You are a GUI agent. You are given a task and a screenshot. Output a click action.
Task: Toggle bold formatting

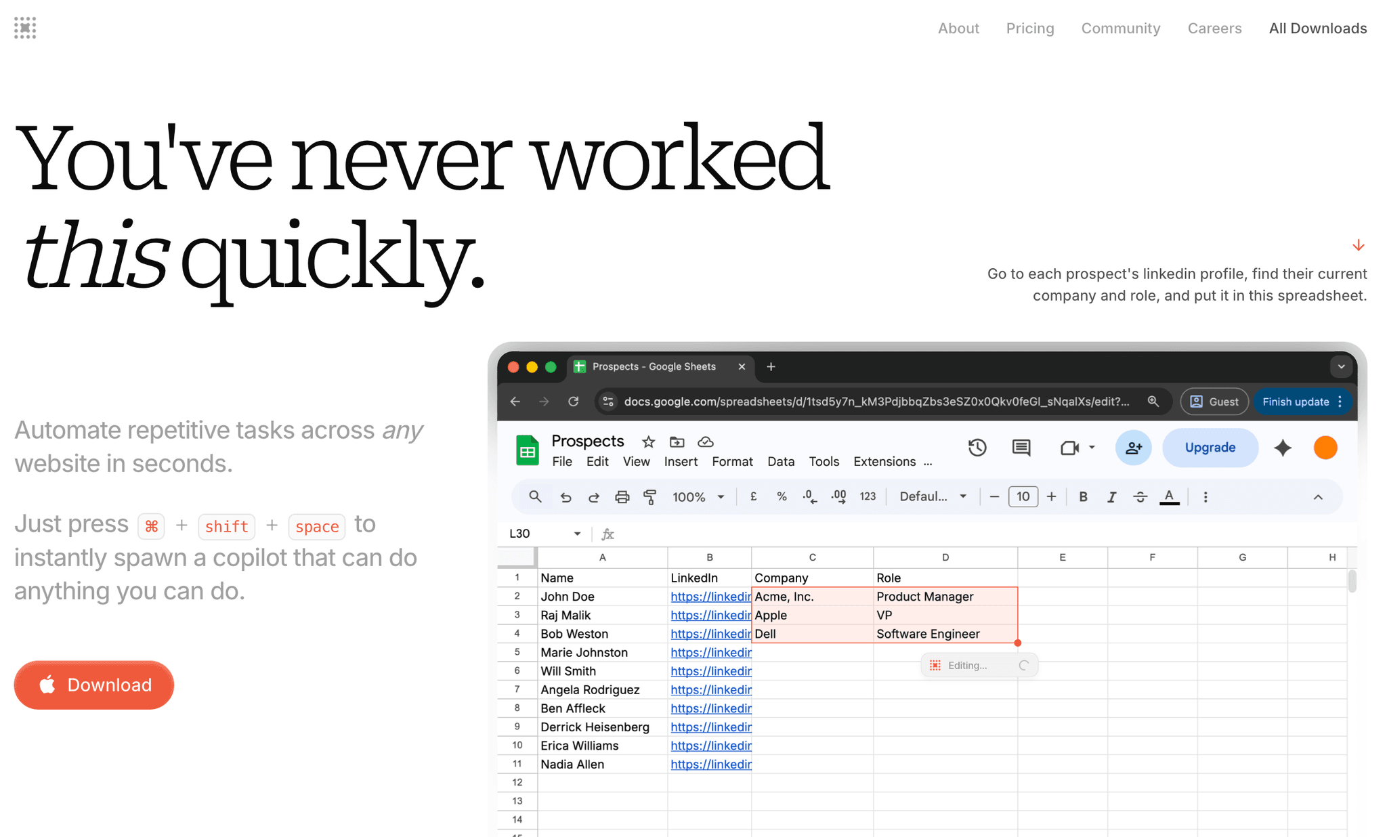point(1083,497)
